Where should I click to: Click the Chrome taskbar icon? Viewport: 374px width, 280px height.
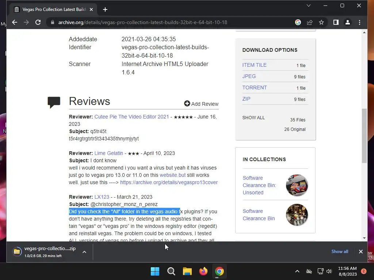[x=220, y=271]
